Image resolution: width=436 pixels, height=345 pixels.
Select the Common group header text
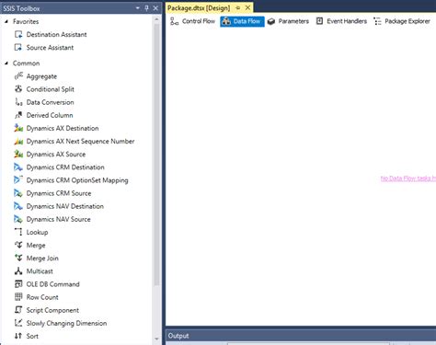[x=27, y=63]
